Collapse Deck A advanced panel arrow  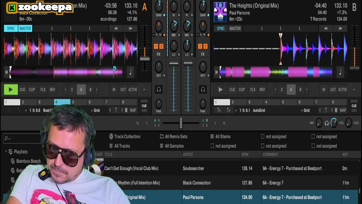144,90
